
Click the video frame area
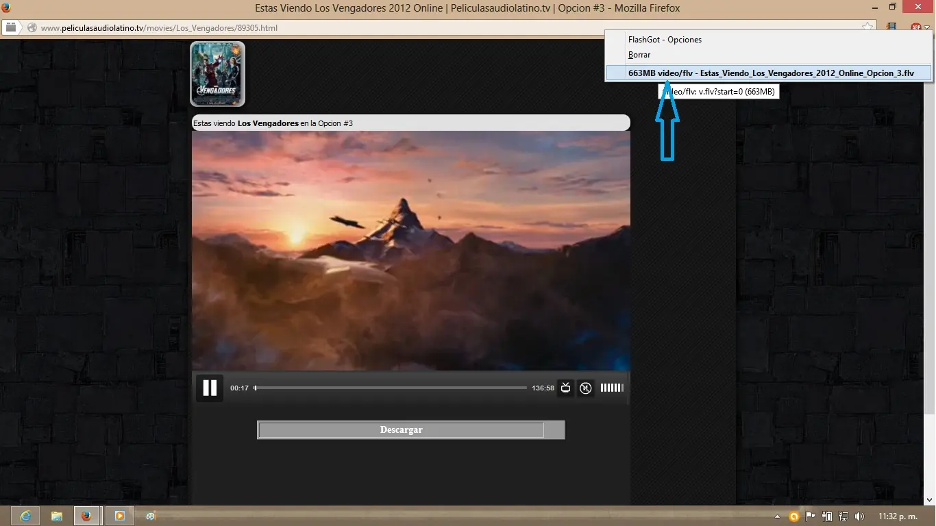(x=410, y=251)
